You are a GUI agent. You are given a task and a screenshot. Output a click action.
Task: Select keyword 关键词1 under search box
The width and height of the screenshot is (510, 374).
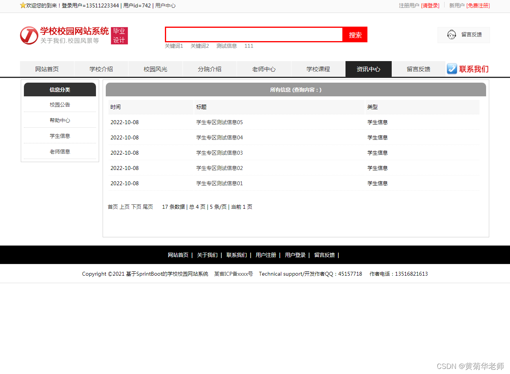coord(174,46)
